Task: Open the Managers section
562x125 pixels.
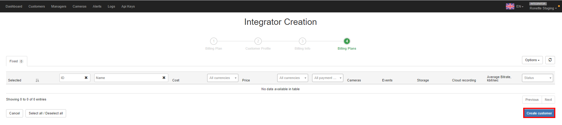Action: click(x=59, y=6)
